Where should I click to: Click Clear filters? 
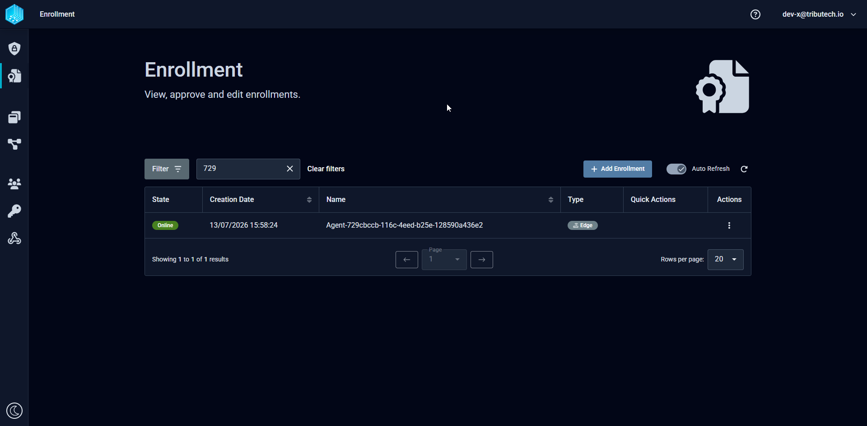[x=326, y=169]
